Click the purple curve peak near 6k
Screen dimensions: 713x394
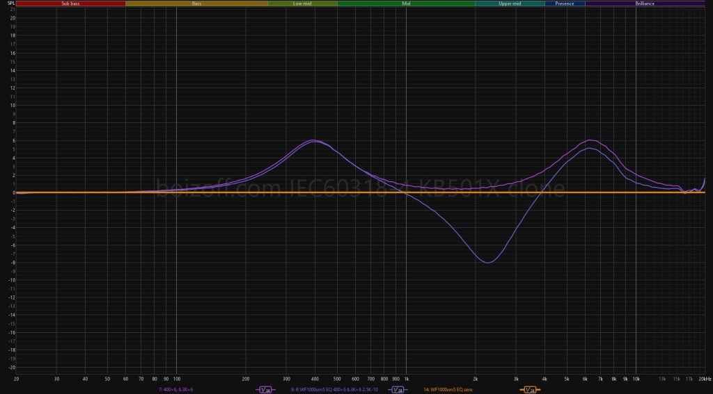tap(590, 140)
